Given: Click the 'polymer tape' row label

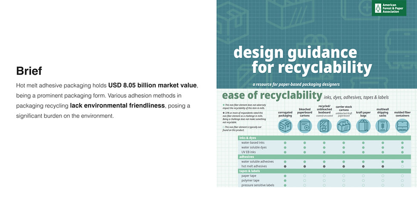Looking at the screenshot, I should (250, 180).
